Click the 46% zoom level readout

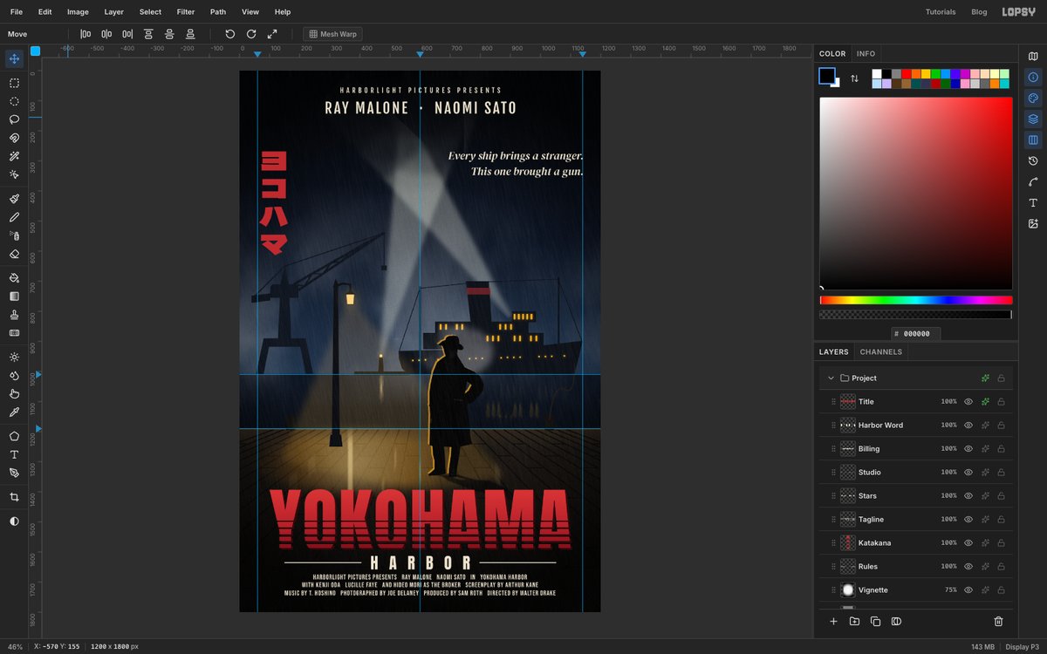tap(15, 647)
